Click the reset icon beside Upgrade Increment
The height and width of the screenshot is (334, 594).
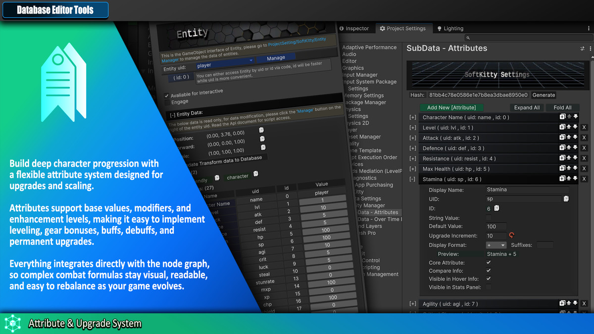click(511, 235)
